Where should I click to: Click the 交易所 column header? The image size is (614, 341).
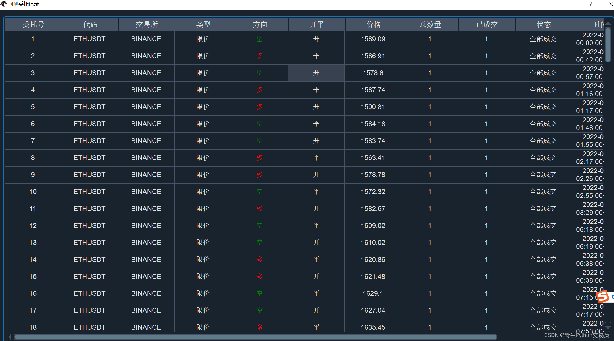coord(146,25)
